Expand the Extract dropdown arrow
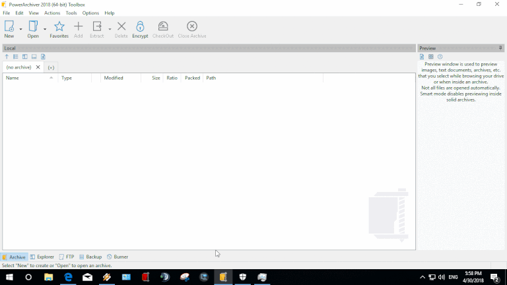507x285 pixels. click(x=110, y=29)
